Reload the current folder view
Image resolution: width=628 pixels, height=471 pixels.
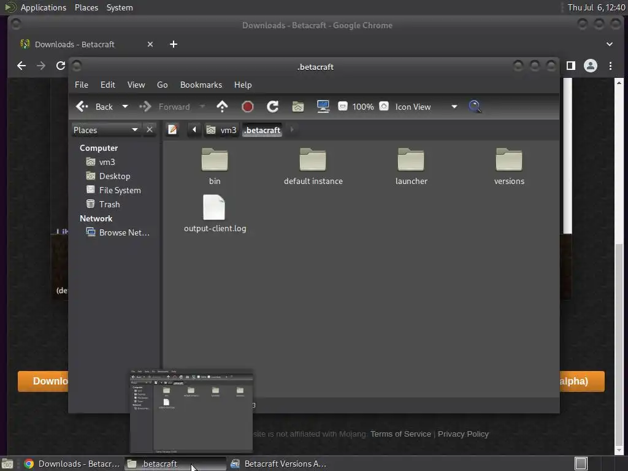click(273, 107)
